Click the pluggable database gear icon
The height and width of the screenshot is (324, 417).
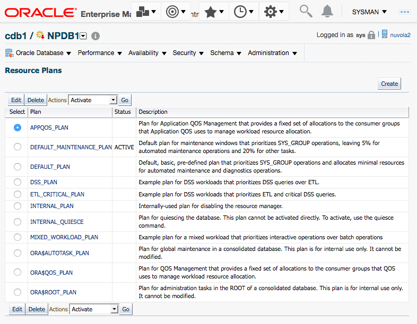[40, 35]
